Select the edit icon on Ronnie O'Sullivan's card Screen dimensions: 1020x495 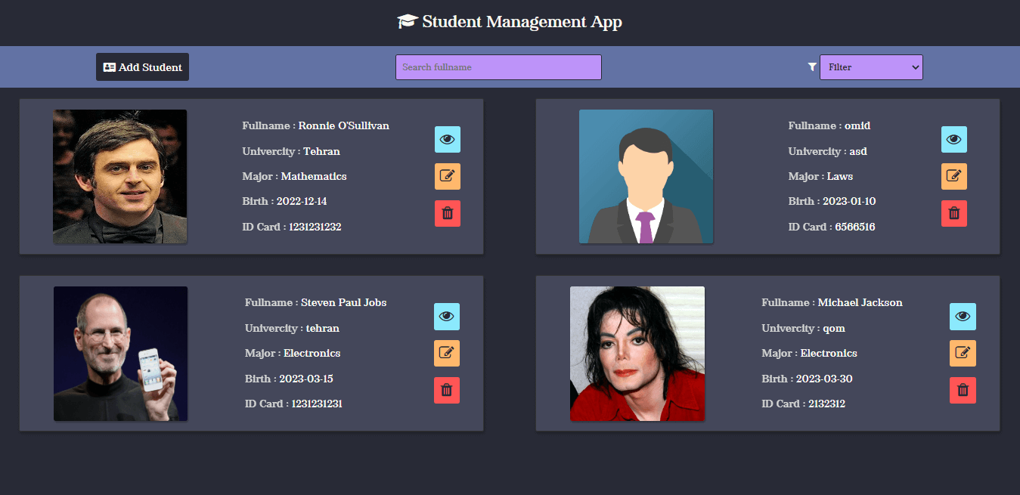447,176
